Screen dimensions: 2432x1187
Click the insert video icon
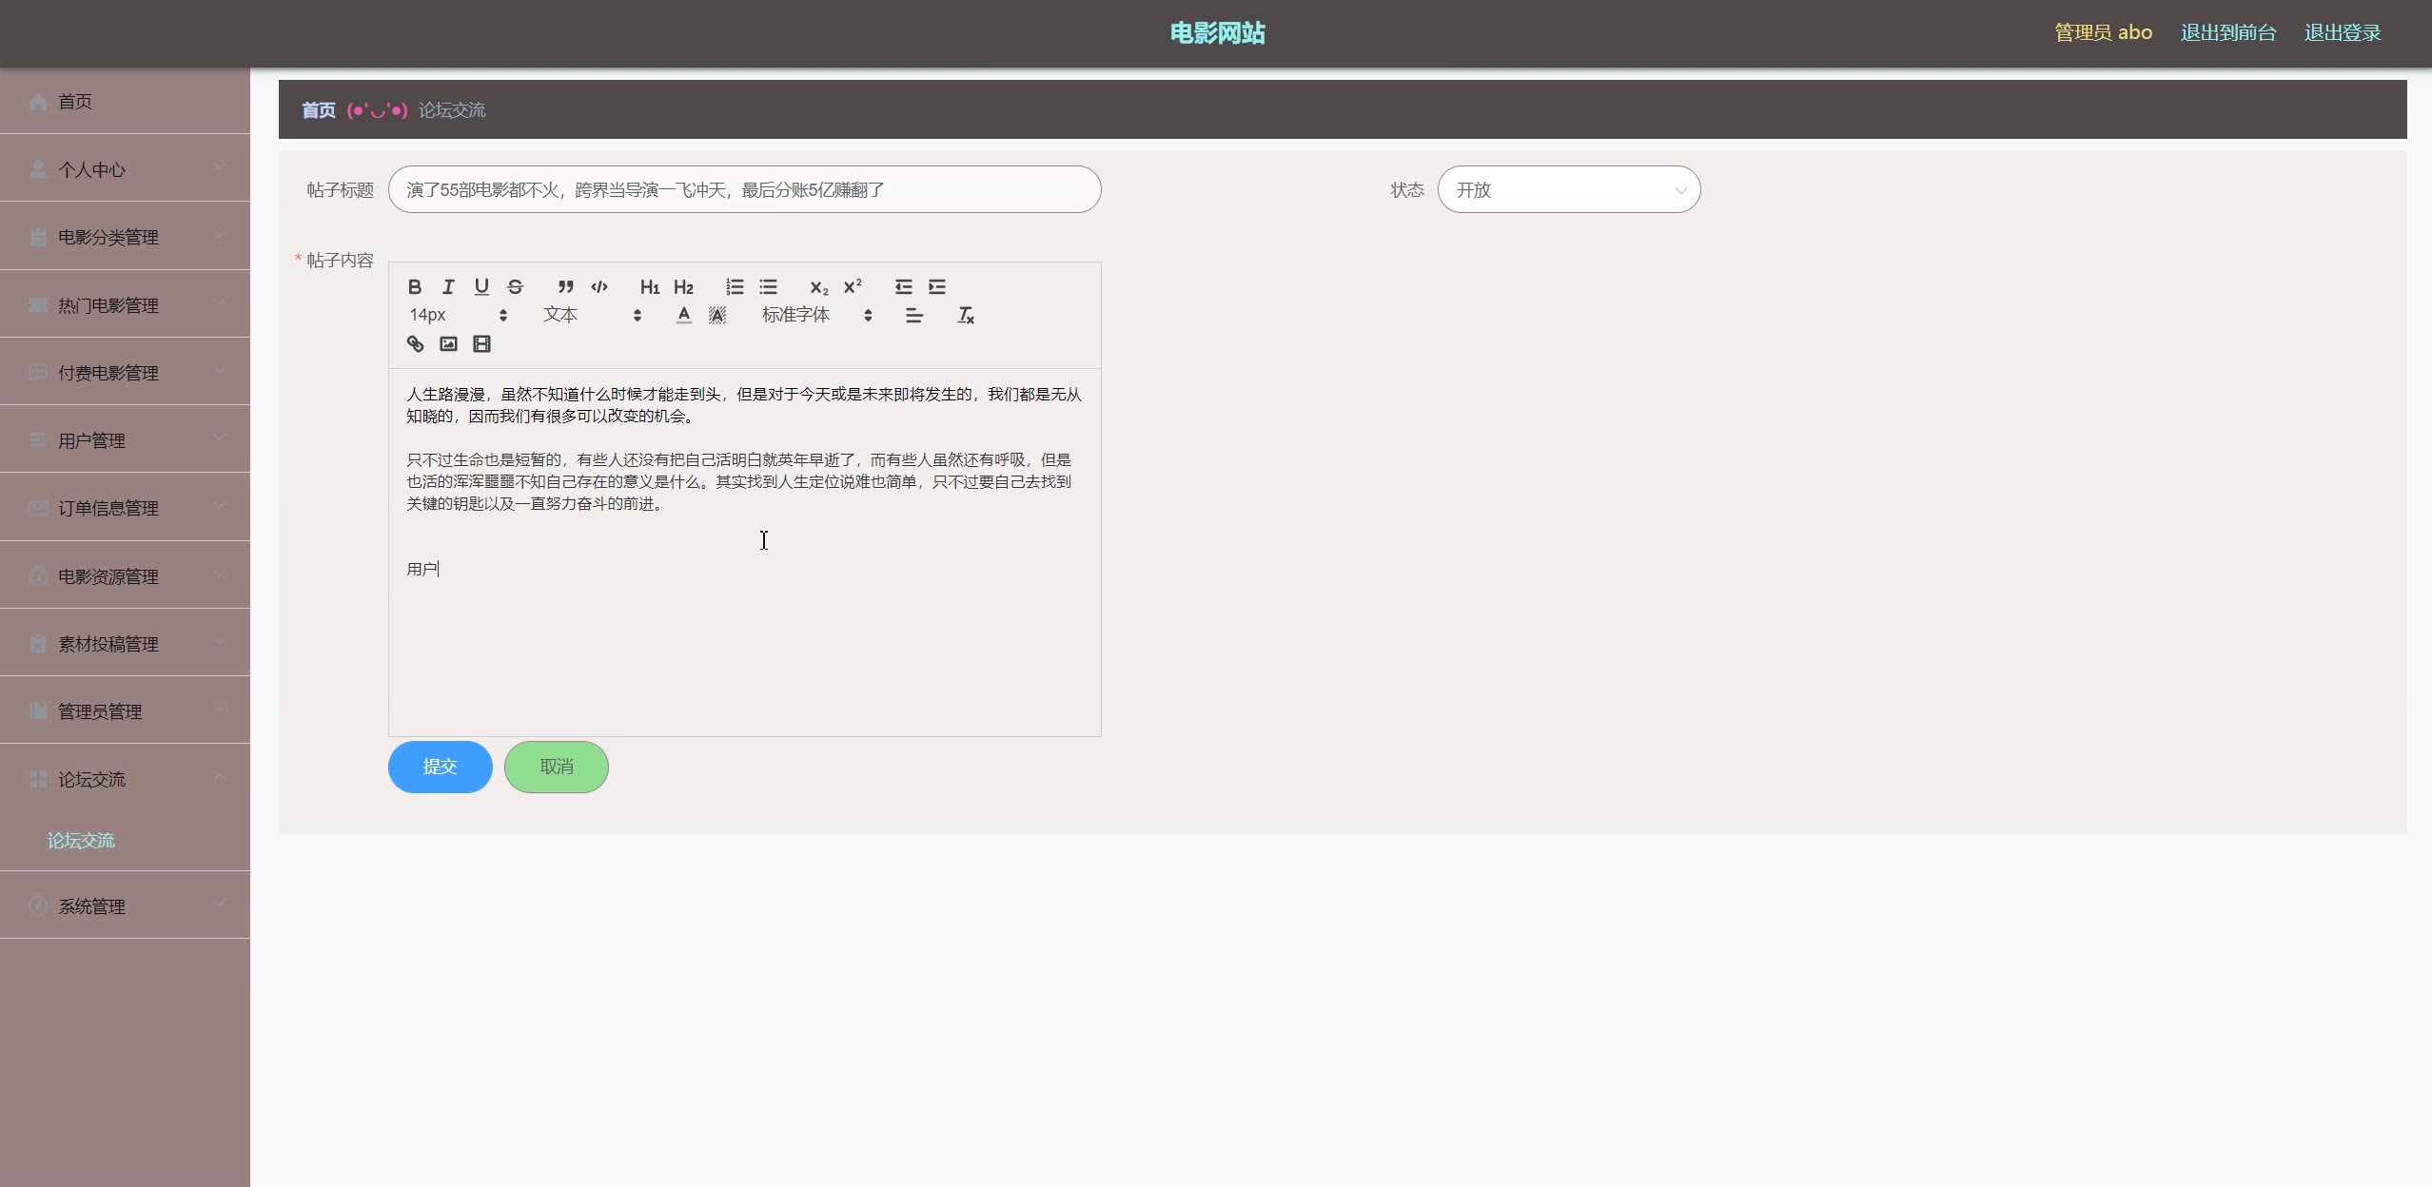481,344
